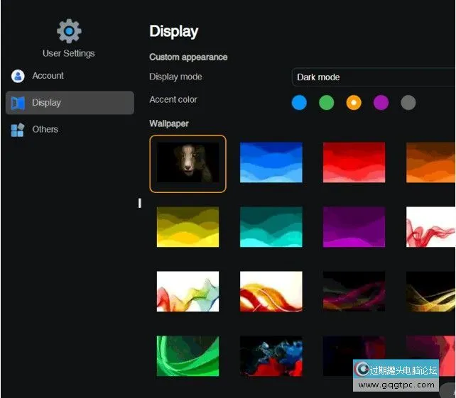456x398 pixels.
Task: Select the dog photo wallpaper
Action: point(188,163)
